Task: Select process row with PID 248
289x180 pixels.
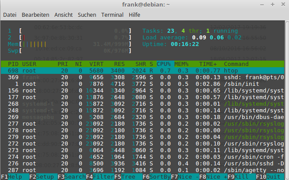Action: pos(143,111)
